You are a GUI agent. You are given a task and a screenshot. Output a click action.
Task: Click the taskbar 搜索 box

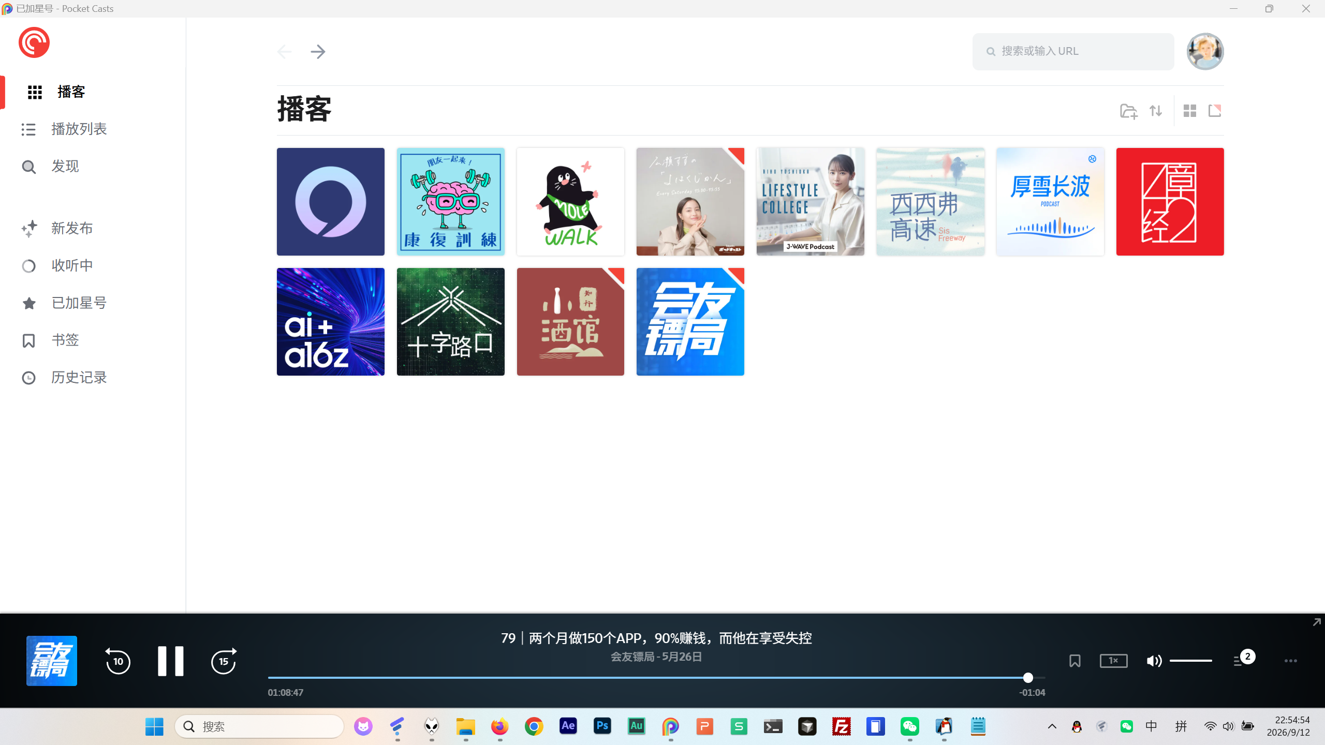click(259, 727)
